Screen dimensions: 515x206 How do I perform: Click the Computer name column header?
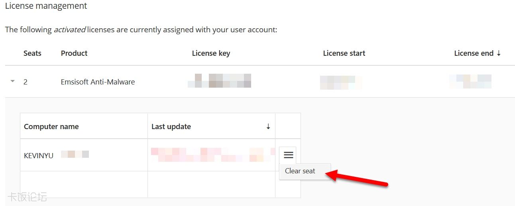(51, 127)
